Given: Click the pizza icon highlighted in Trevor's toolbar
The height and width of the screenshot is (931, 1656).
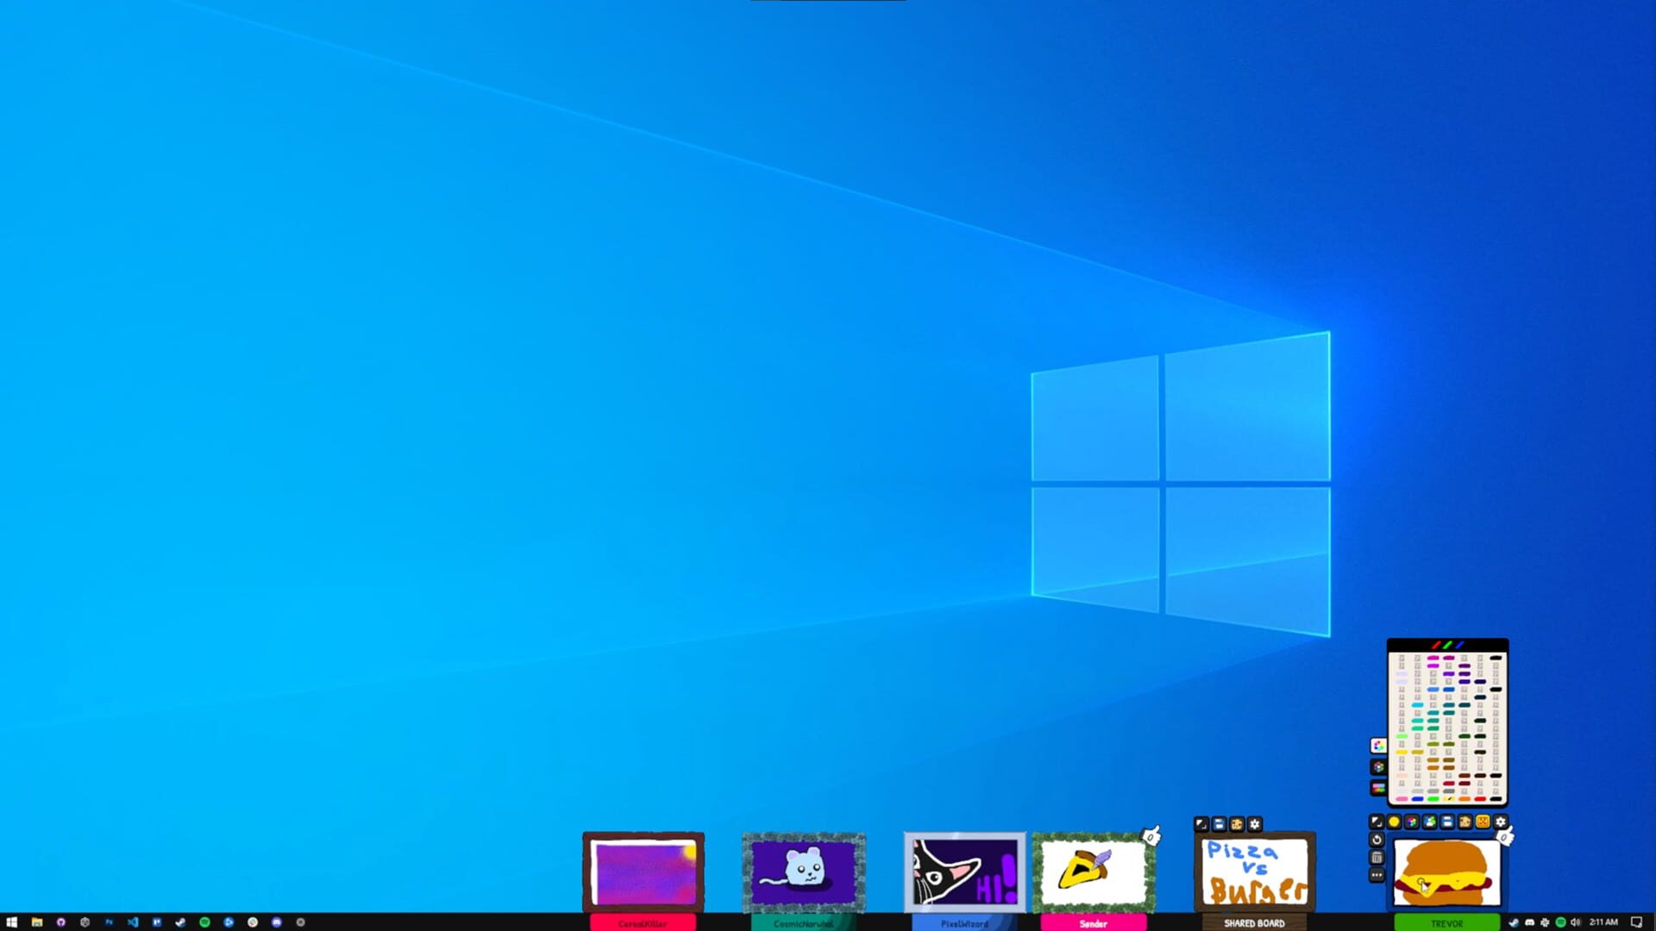Looking at the screenshot, I should coord(1483,822).
